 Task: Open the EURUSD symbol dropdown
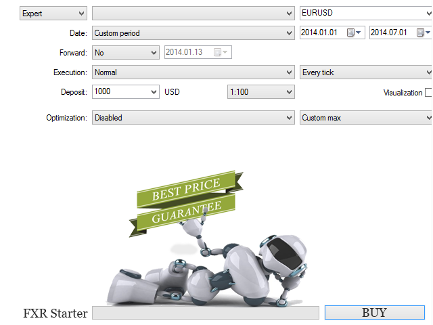[366, 13]
